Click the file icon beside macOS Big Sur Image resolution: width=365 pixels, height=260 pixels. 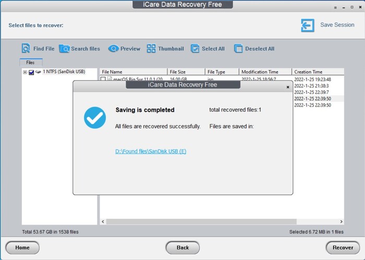(110, 79)
